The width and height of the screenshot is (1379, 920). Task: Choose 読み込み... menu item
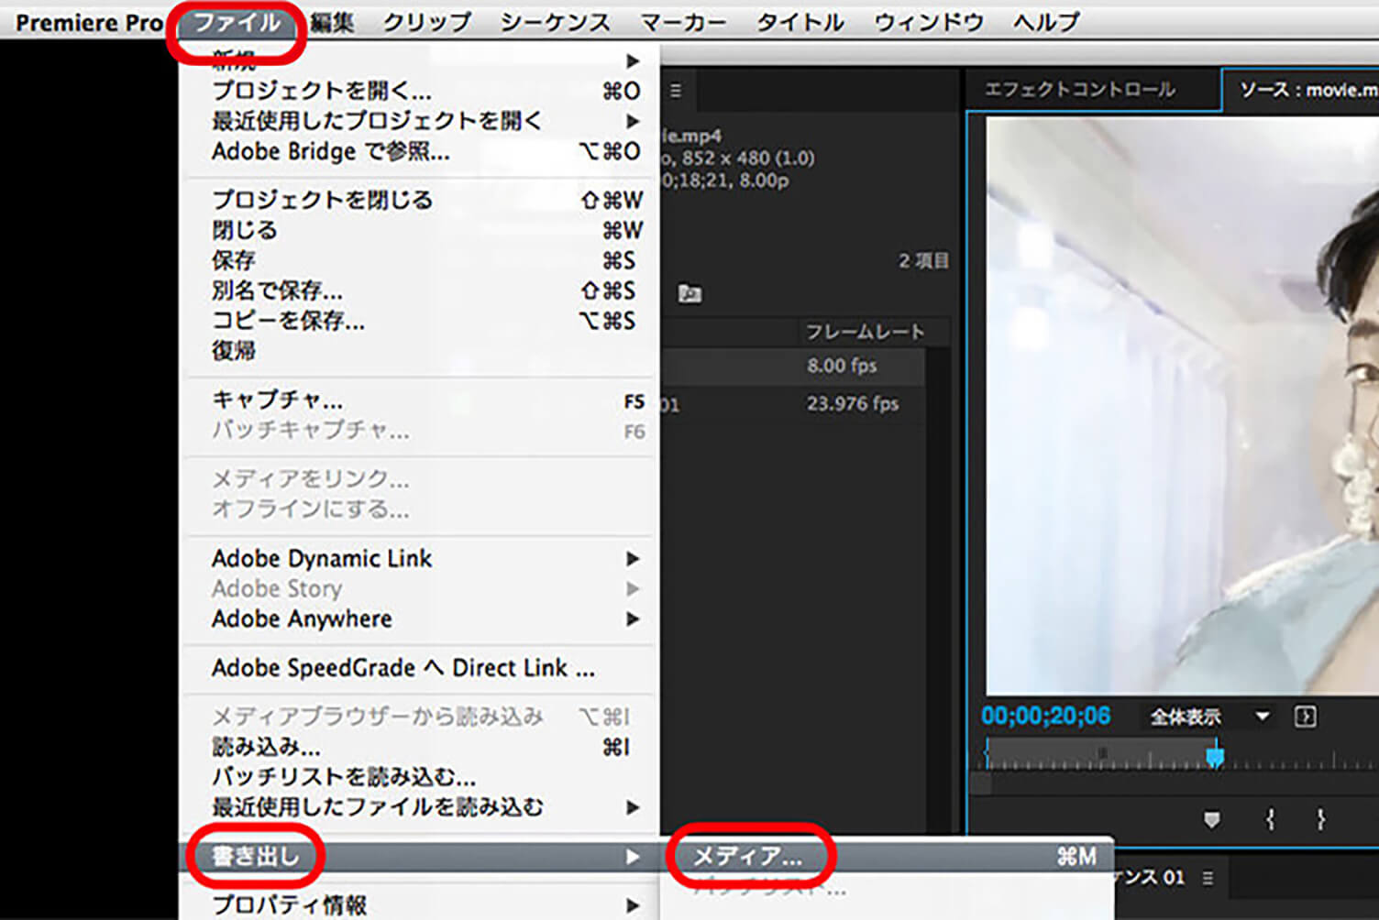click(x=419, y=747)
